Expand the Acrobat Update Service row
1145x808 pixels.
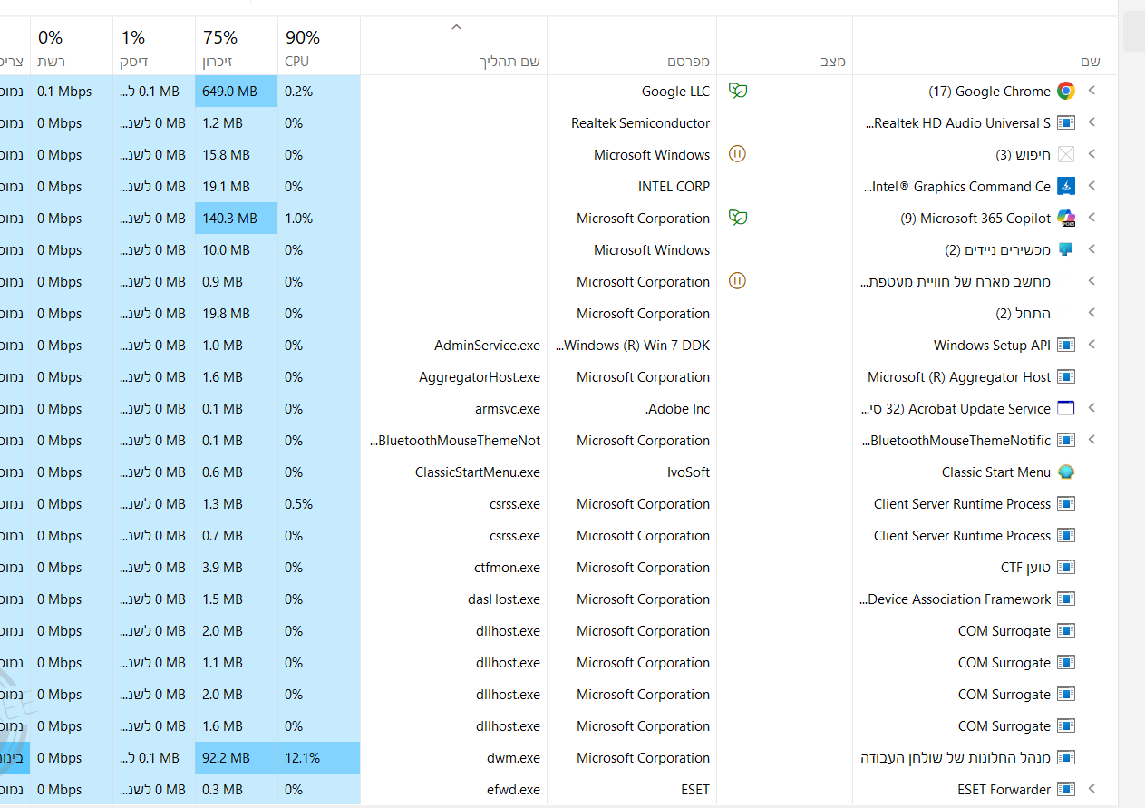click(x=1092, y=408)
